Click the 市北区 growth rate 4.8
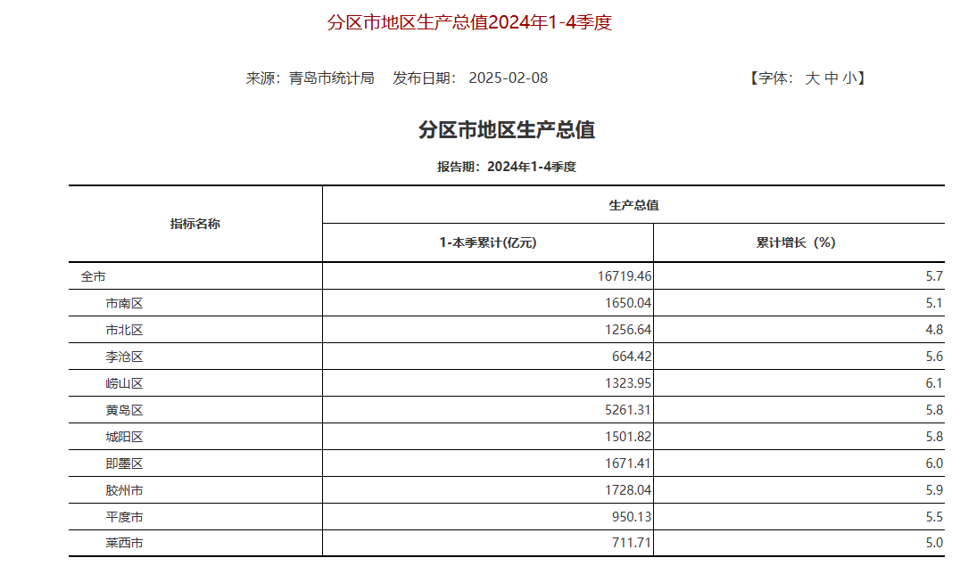The width and height of the screenshot is (960, 566). coord(934,330)
